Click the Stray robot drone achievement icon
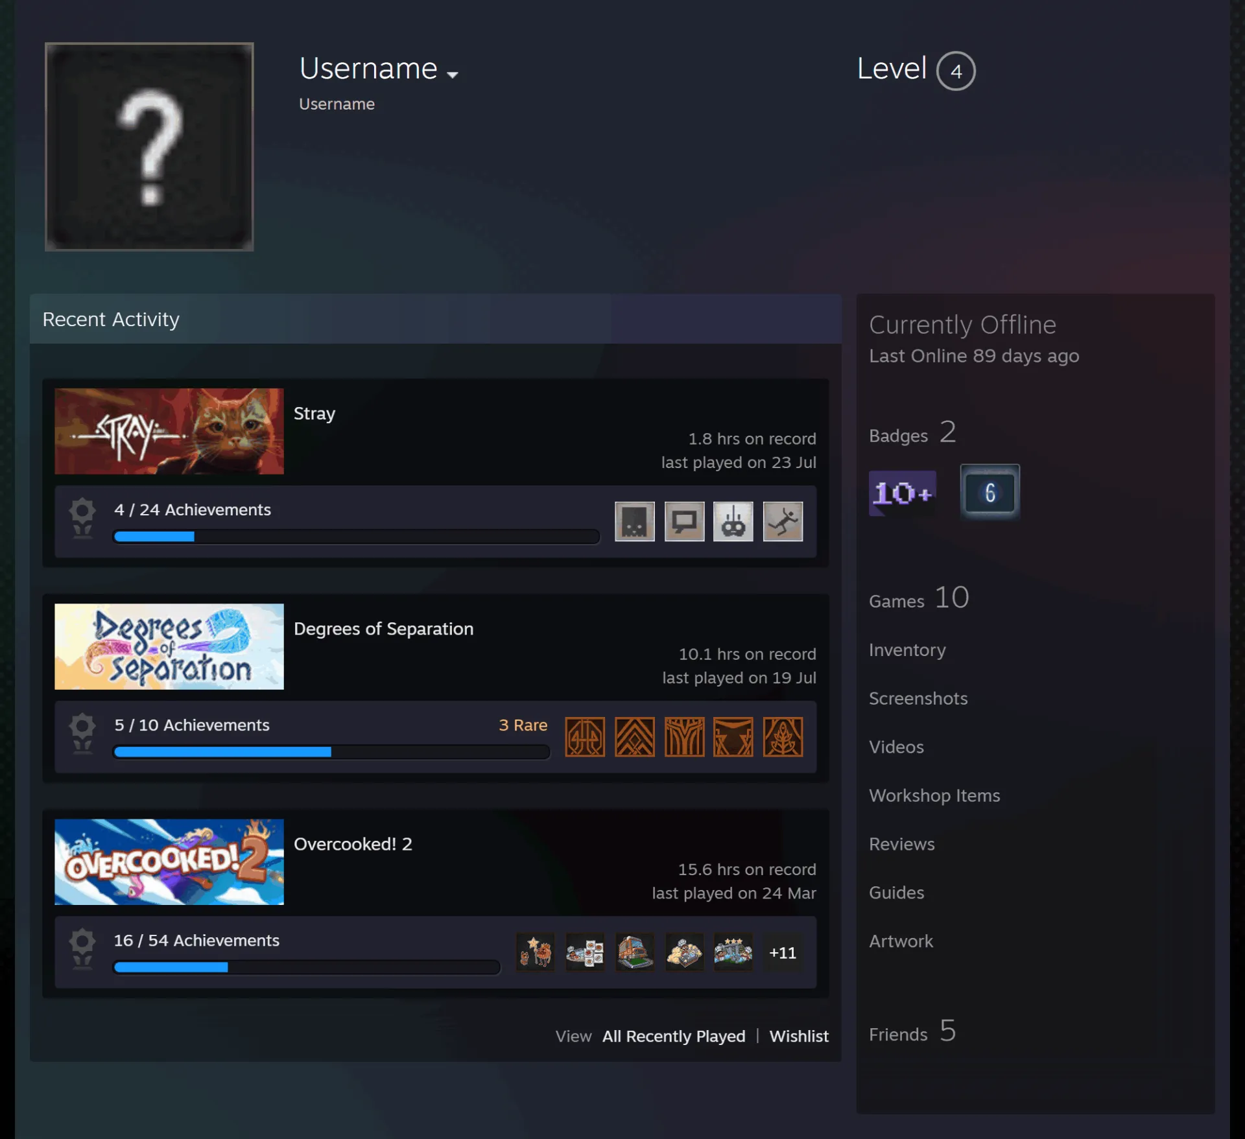Viewport: 1245px width, 1139px height. (x=733, y=521)
